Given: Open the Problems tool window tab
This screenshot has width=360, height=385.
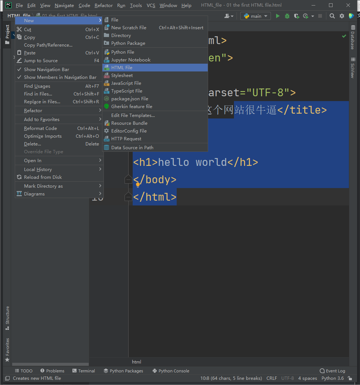Looking at the screenshot, I should 52,371.
